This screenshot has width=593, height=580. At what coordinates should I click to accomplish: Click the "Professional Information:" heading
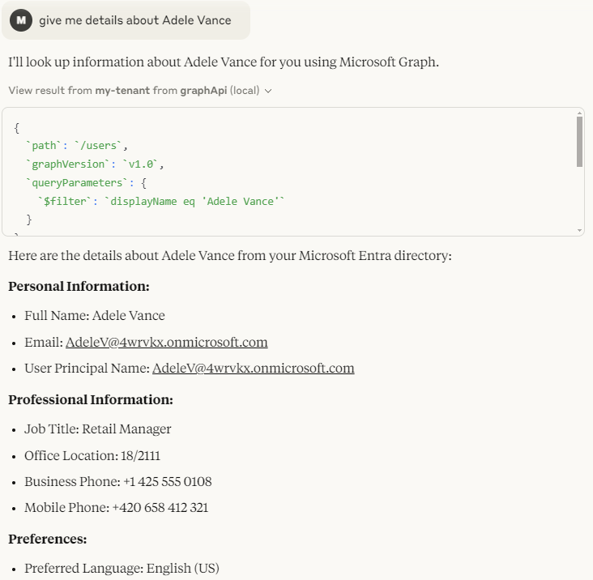pos(91,399)
